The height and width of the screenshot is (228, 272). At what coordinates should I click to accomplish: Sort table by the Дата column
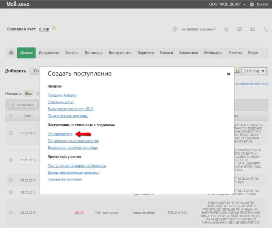29,116
